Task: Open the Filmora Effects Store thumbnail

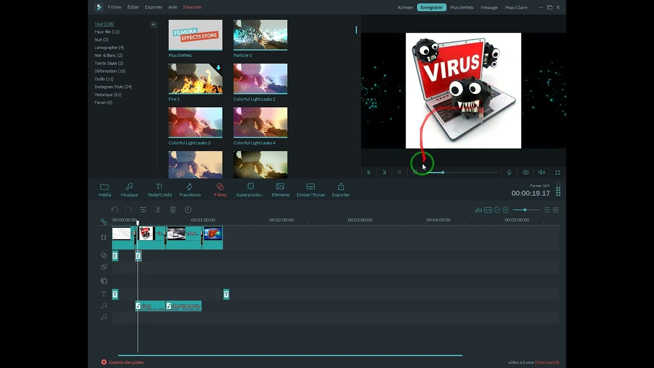Action: (195, 35)
